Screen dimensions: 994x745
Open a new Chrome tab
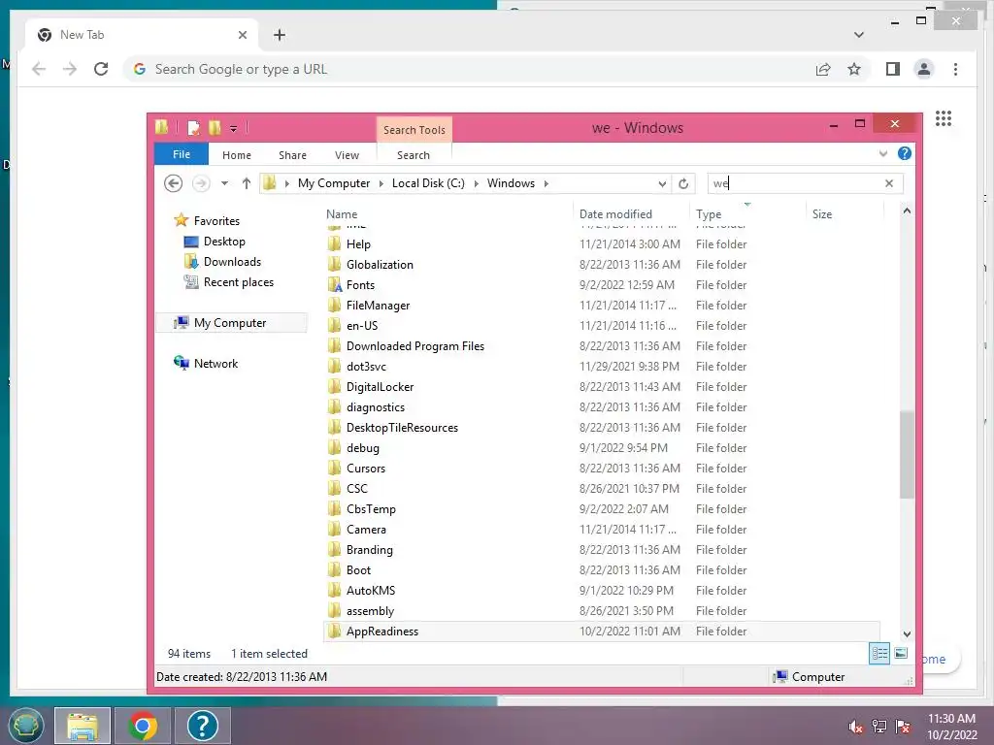279,35
